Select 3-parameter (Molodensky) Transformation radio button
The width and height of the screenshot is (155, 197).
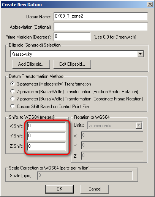pos(13,84)
